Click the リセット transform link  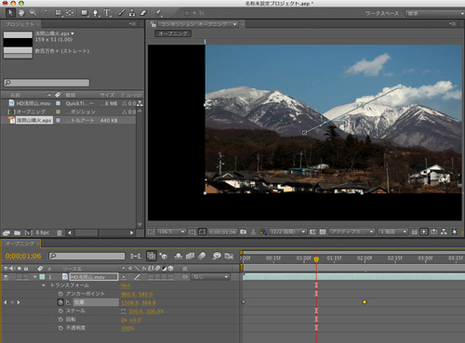pyautogui.click(x=126, y=285)
